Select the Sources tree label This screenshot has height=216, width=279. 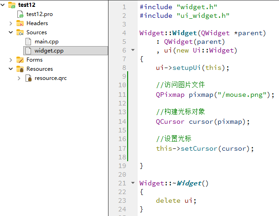[36, 32]
